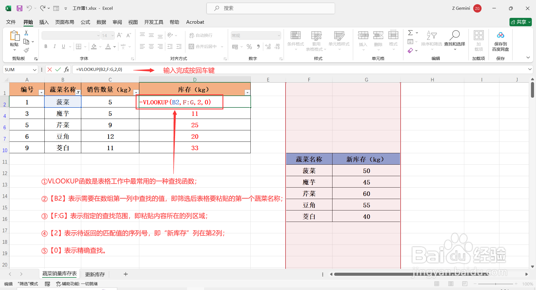
Task: Add a new sheet with plus button
Action: (x=126, y=274)
